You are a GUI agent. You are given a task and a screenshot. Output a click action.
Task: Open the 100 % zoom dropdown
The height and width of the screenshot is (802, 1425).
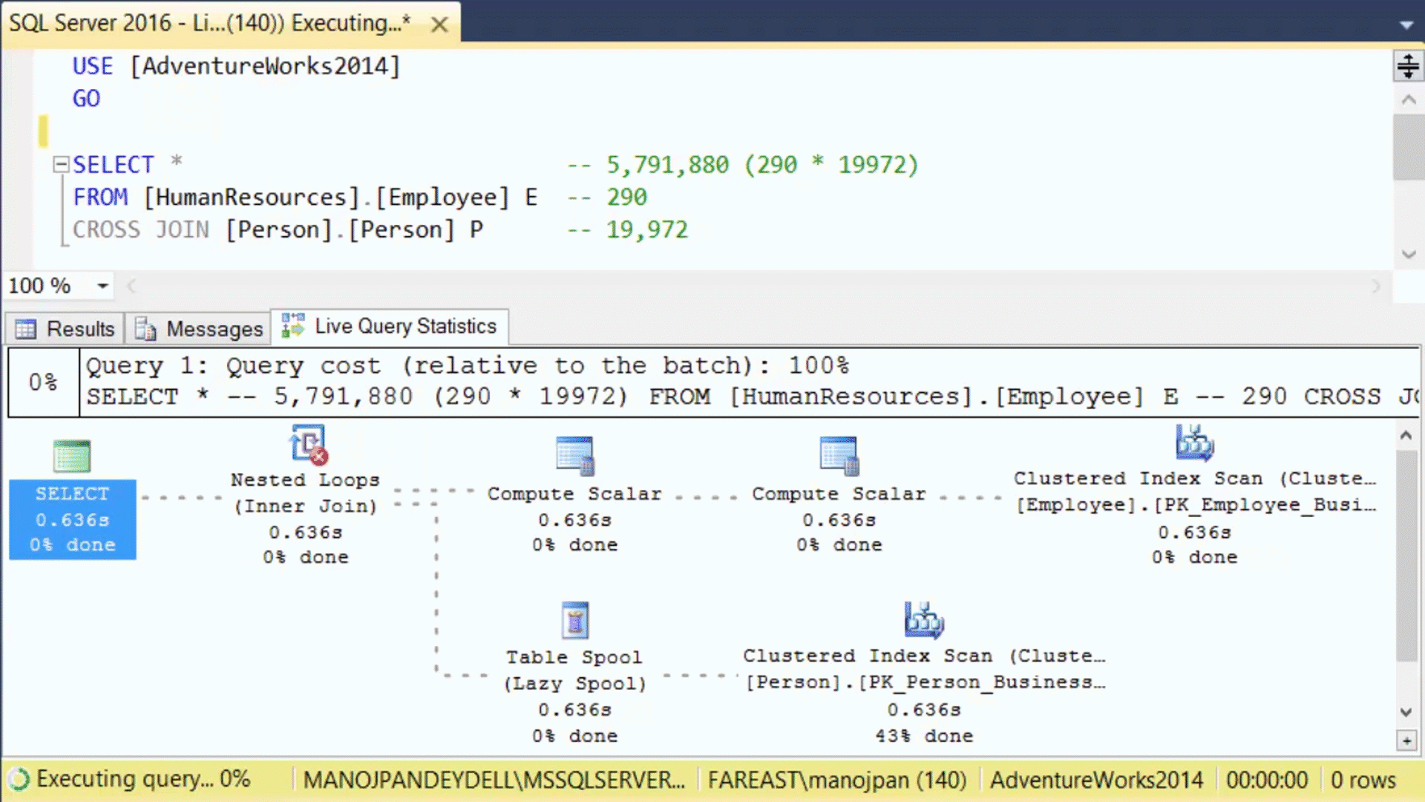pyautogui.click(x=102, y=286)
